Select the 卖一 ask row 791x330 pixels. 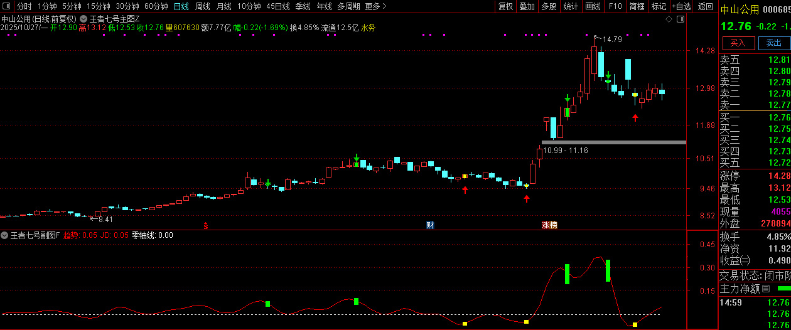pos(755,105)
